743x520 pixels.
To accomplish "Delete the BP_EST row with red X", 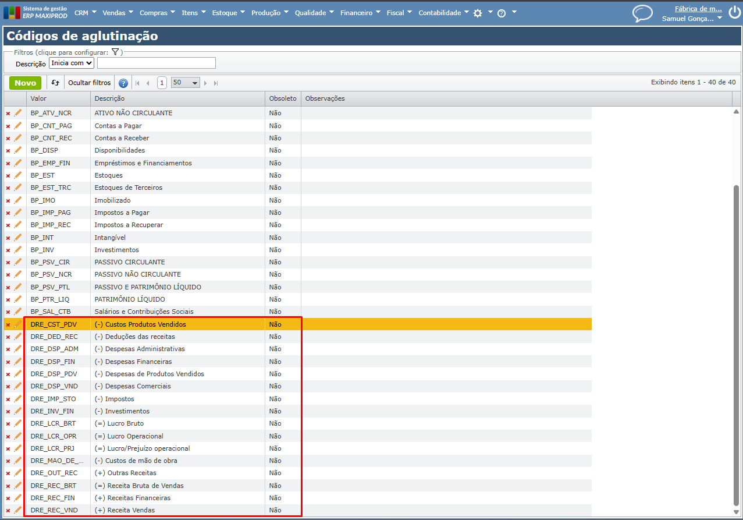I will (8, 175).
